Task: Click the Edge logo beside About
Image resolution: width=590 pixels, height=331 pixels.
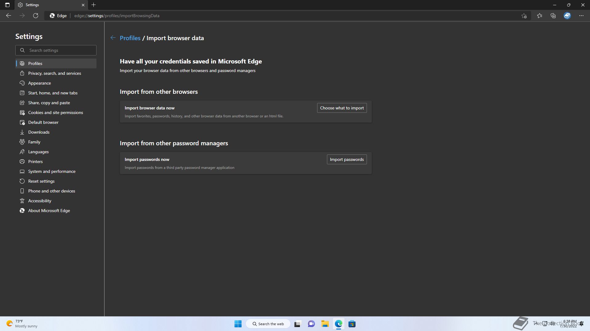Action: pyautogui.click(x=22, y=211)
